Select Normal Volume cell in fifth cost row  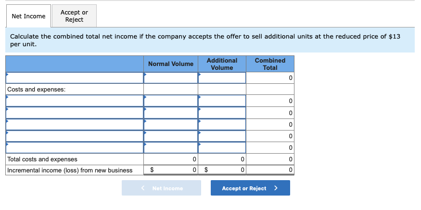171,147
